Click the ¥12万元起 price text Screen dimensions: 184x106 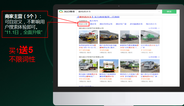pos(146,50)
